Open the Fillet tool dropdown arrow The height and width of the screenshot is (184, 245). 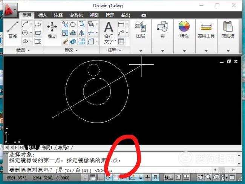[97, 41]
